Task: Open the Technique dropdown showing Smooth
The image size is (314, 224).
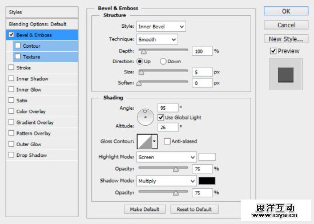Action: (x=157, y=39)
